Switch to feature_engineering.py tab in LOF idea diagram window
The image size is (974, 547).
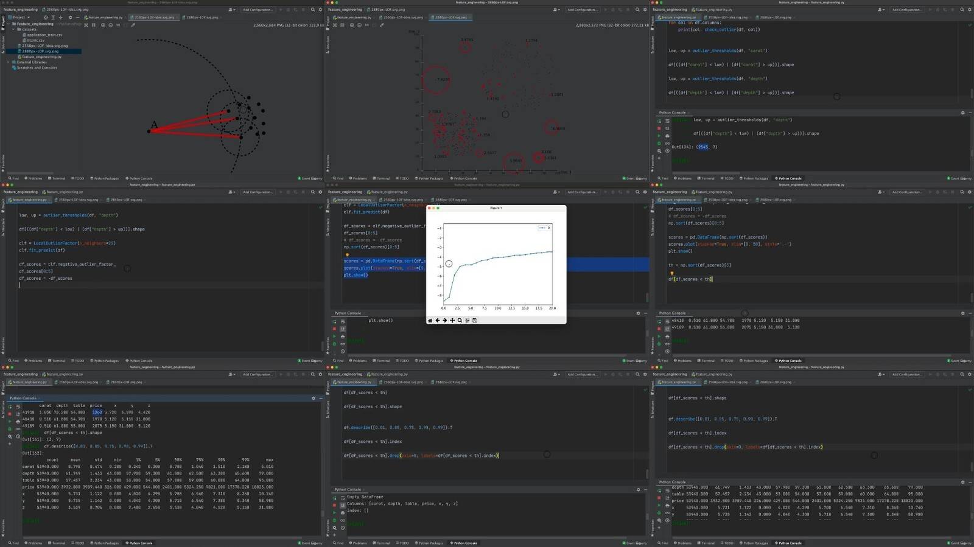(105, 17)
